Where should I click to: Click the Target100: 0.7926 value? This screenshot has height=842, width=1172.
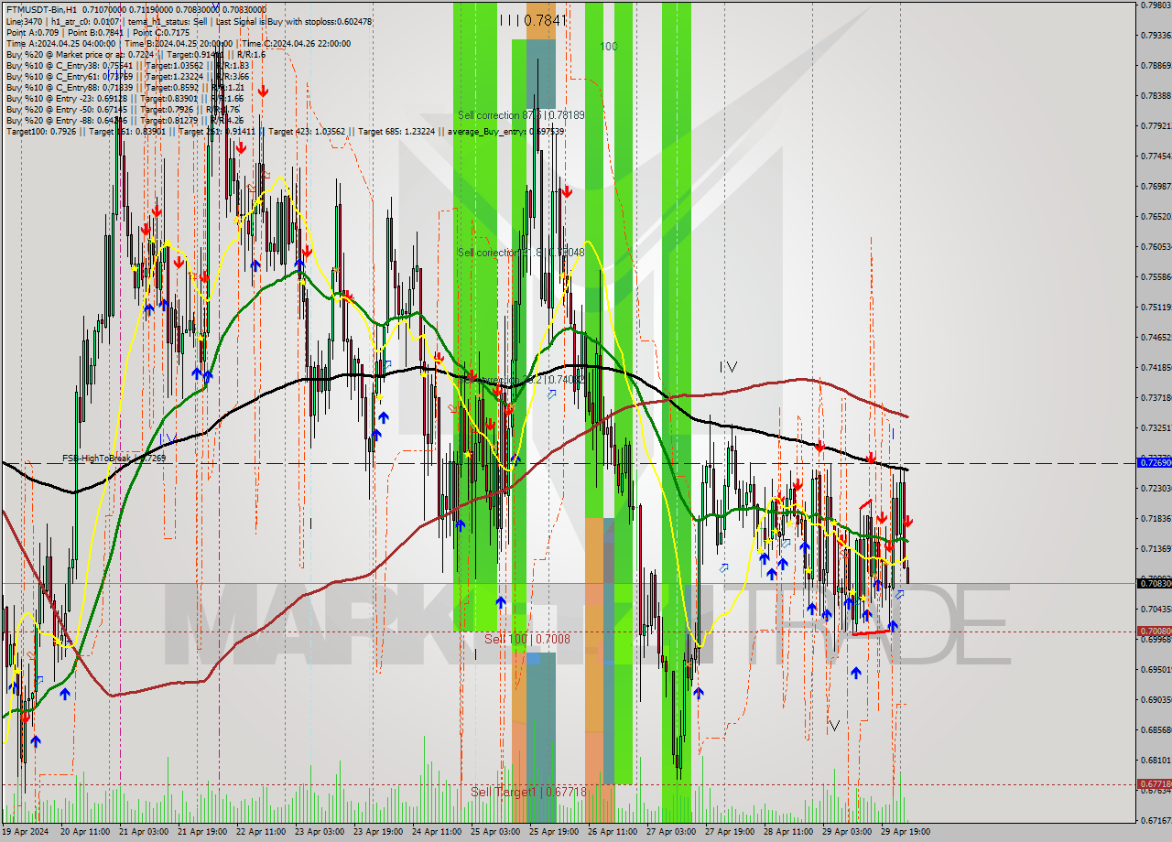click(41, 131)
